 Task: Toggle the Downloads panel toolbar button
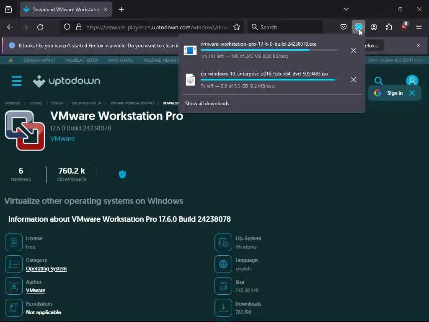[359, 27]
